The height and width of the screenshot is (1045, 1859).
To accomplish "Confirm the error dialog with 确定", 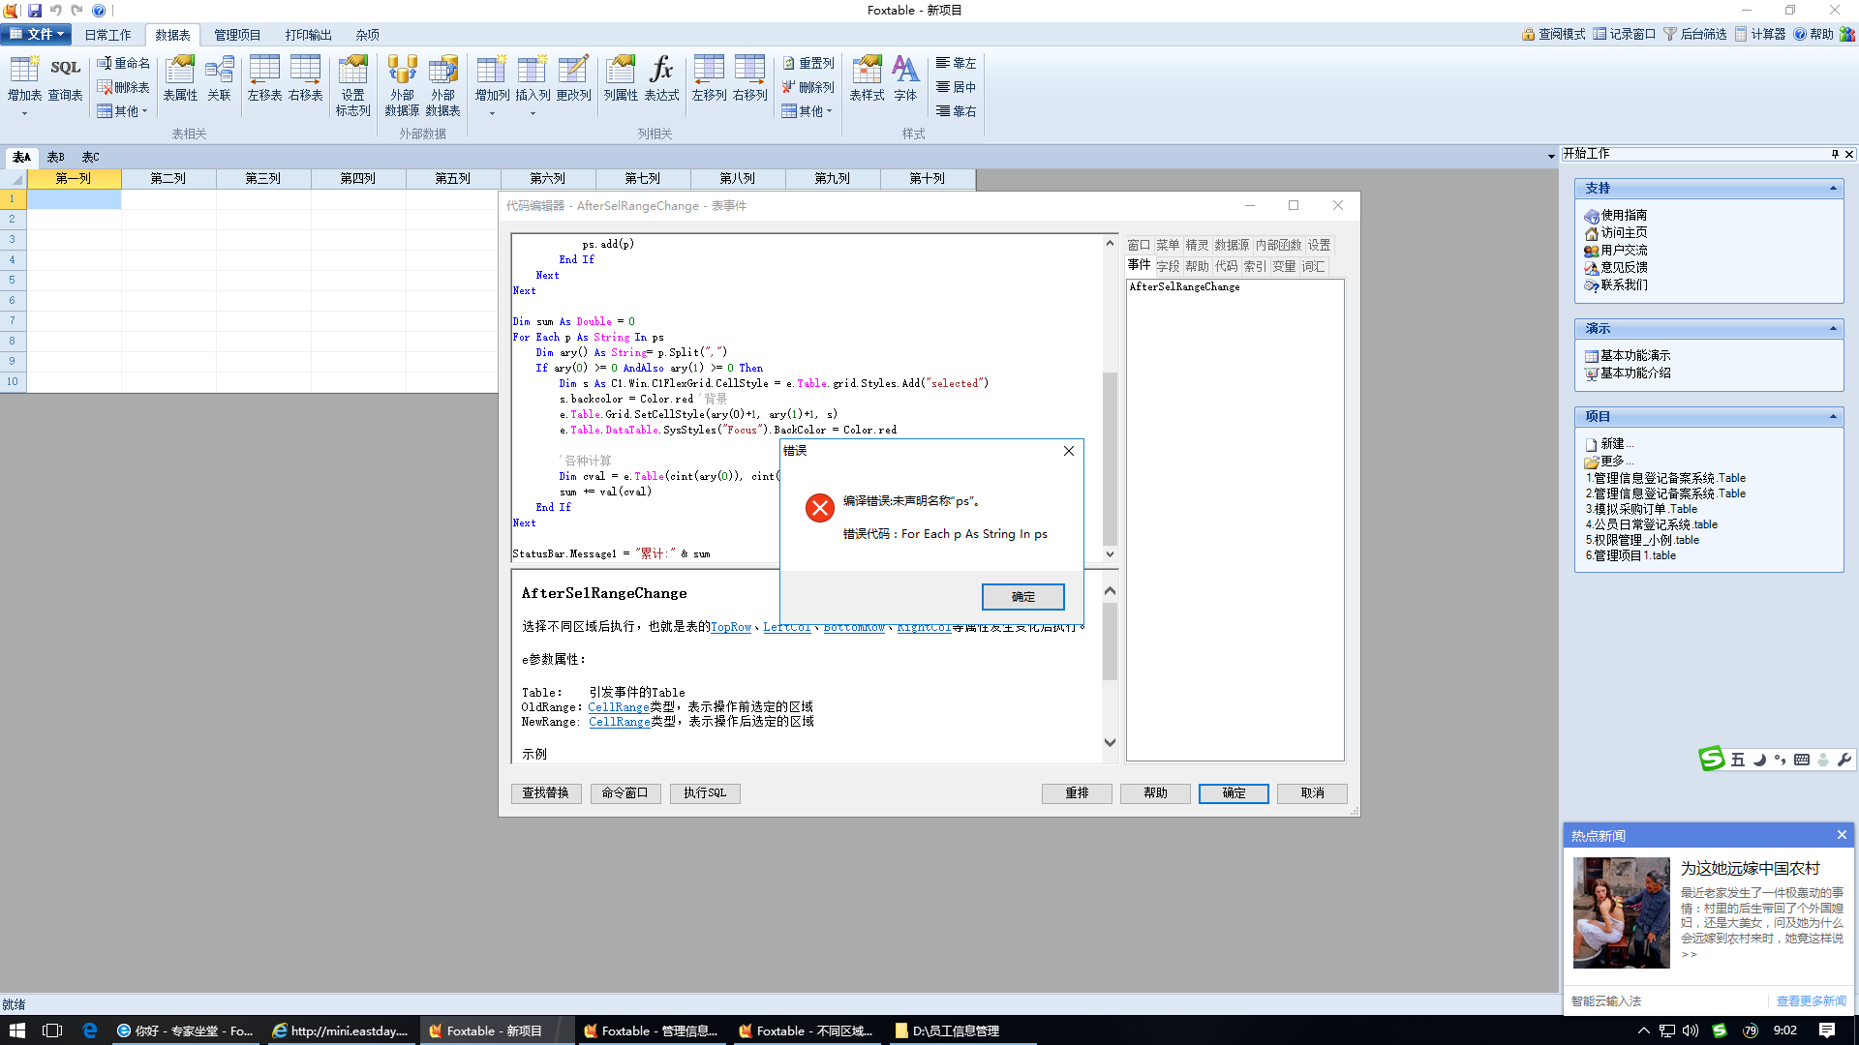I will point(1022,597).
